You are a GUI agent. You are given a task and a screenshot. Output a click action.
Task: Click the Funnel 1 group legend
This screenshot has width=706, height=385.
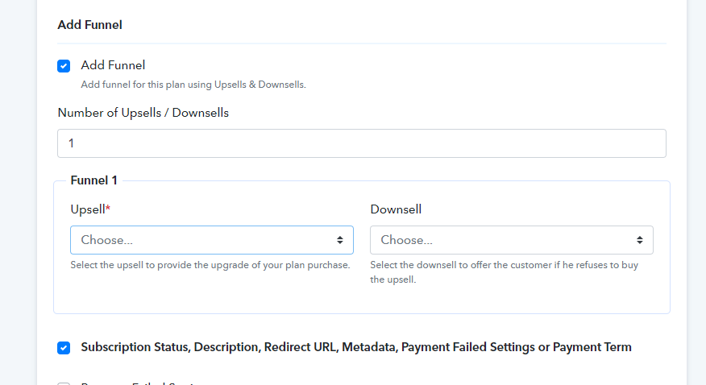93,180
